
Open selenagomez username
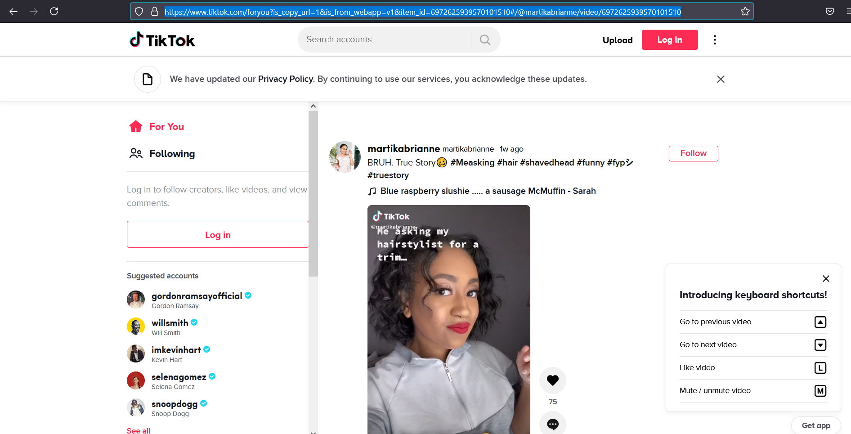(179, 377)
